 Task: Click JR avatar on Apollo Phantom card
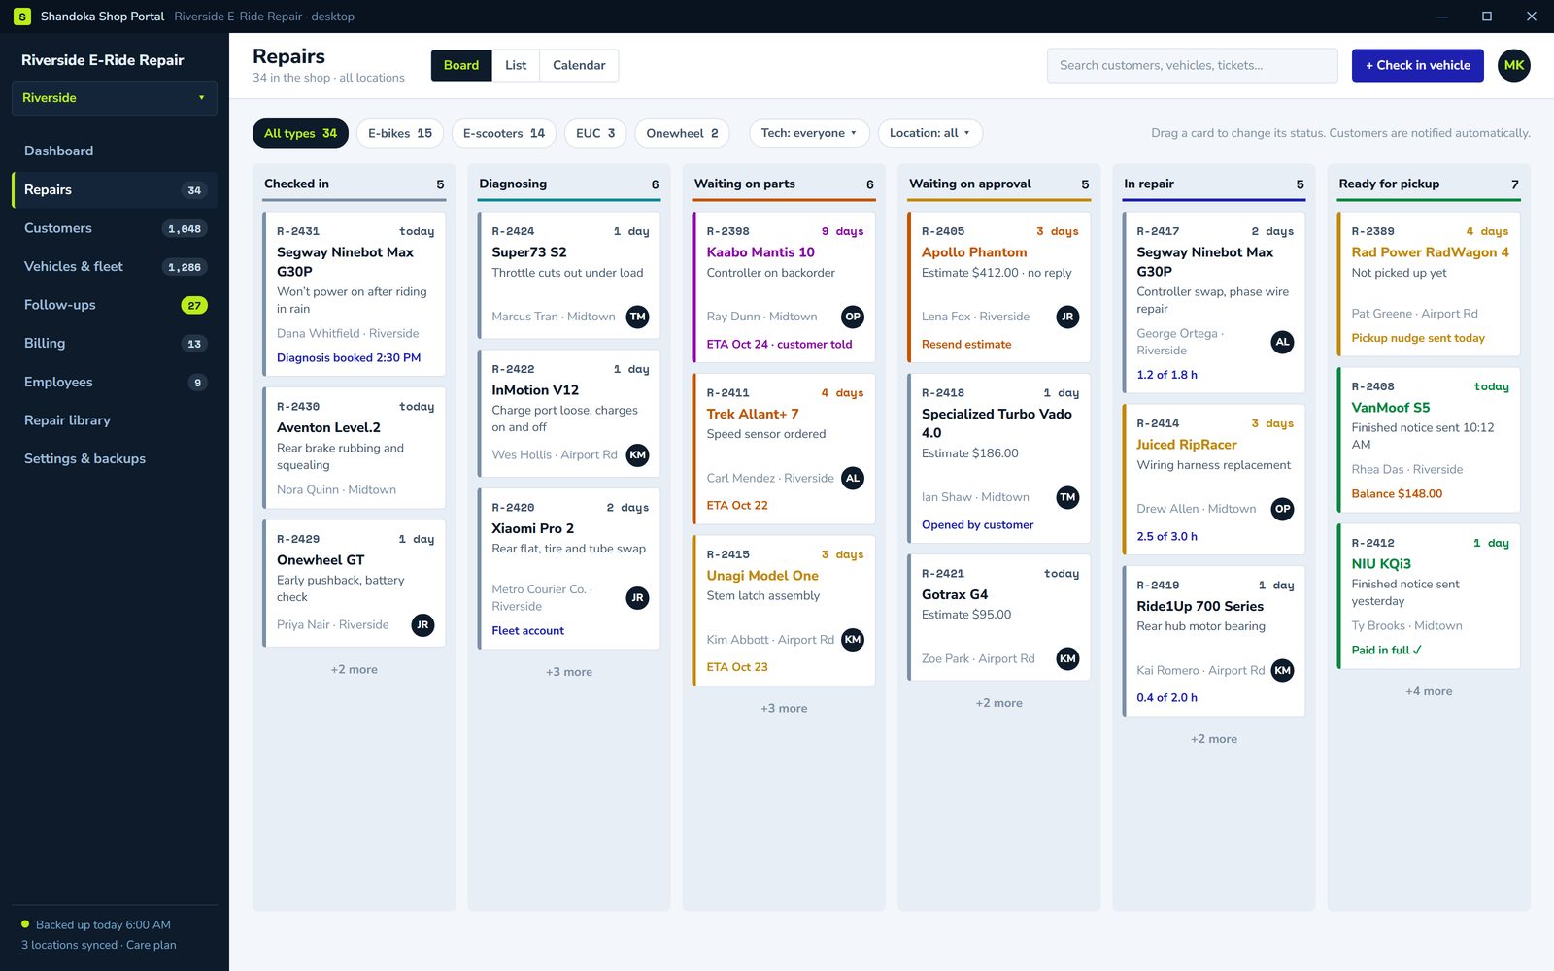(x=1067, y=317)
